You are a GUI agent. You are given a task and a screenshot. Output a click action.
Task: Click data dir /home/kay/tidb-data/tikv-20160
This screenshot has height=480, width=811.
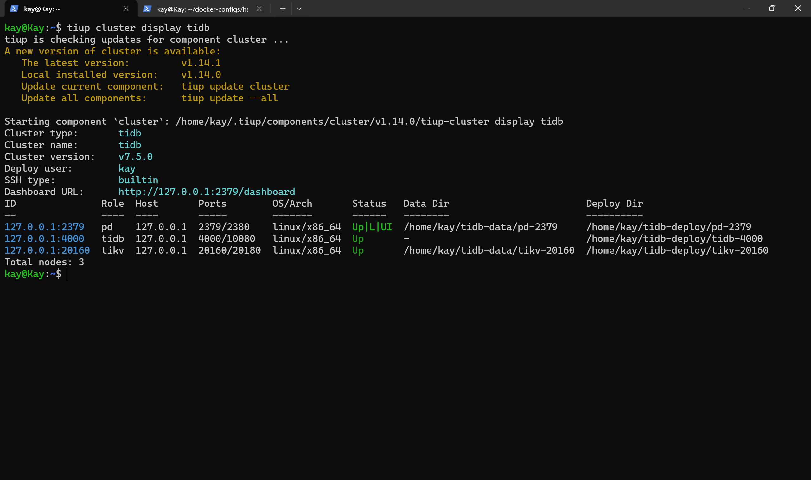pos(489,250)
